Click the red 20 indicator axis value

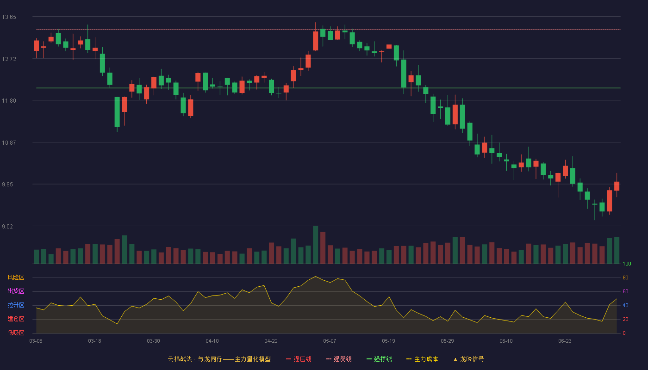tap(625, 319)
